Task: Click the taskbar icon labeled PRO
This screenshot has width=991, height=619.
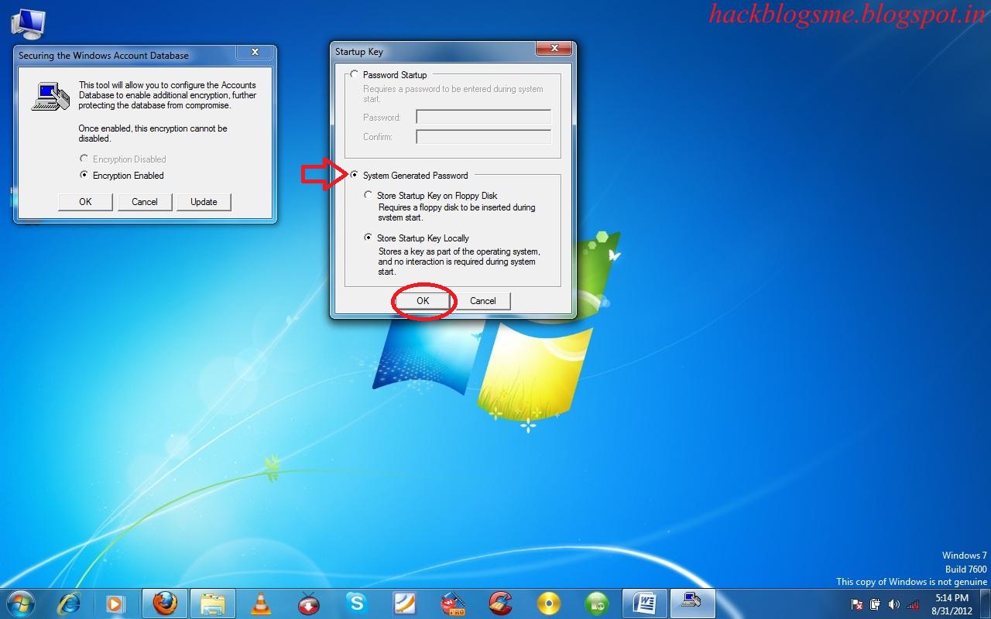Action: point(453,603)
